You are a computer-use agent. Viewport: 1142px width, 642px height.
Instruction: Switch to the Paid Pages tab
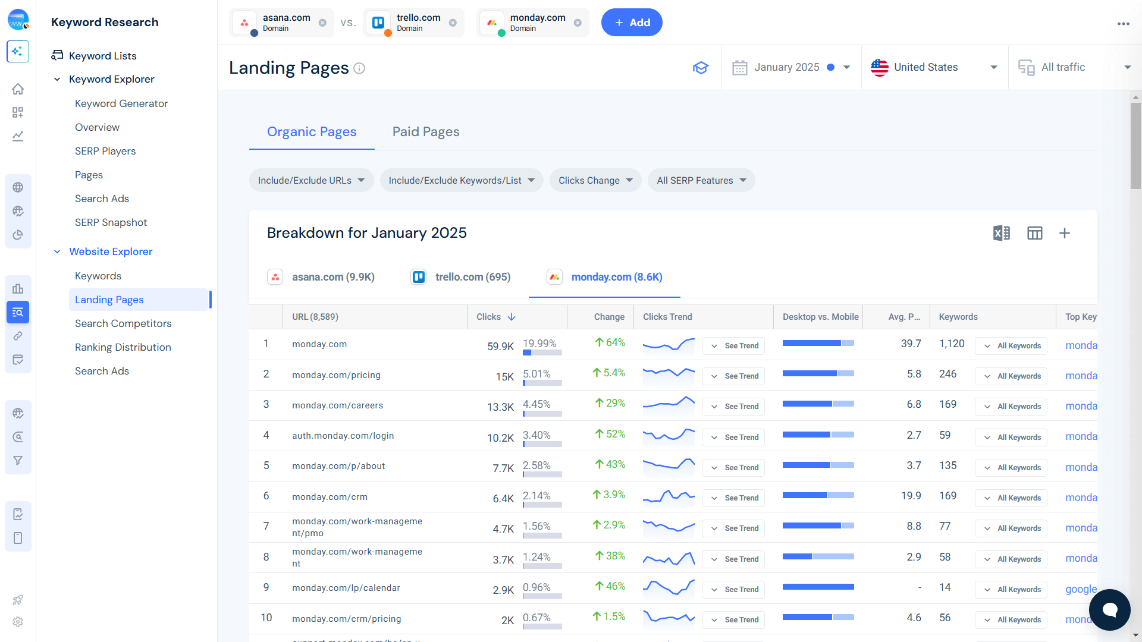tap(425, 131)
